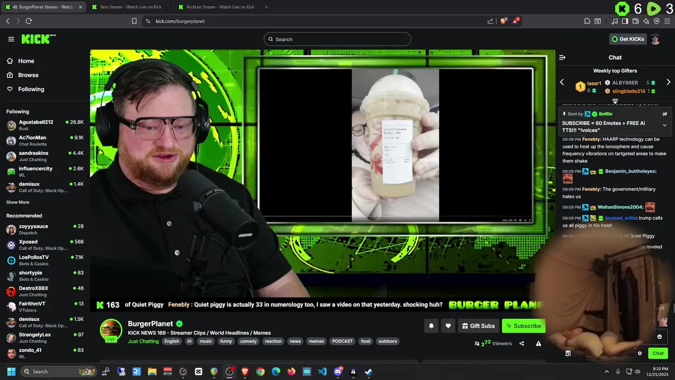Open Brave Wallet icon
Viewport: 675px width, 380px height.
pos(635,21)
